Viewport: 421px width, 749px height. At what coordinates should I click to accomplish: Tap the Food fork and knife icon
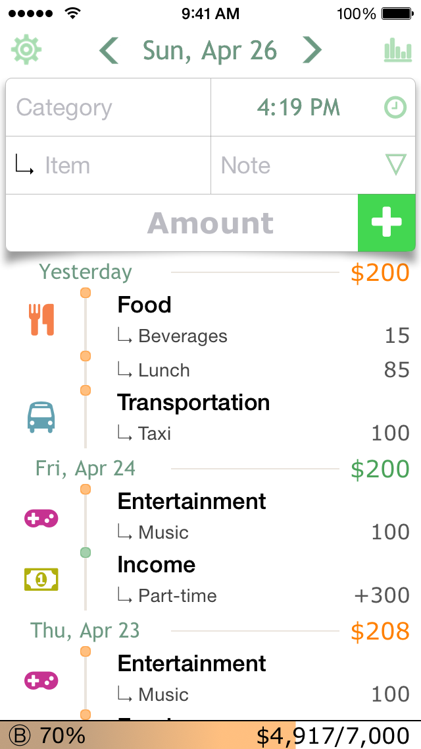(x=41, y=320)
